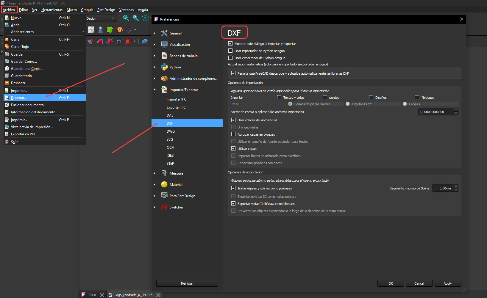Collapse the Importar/Exportar category arrow
This screenshot has width=487, height=298.
pyautogui.click(x=154, y=90)
